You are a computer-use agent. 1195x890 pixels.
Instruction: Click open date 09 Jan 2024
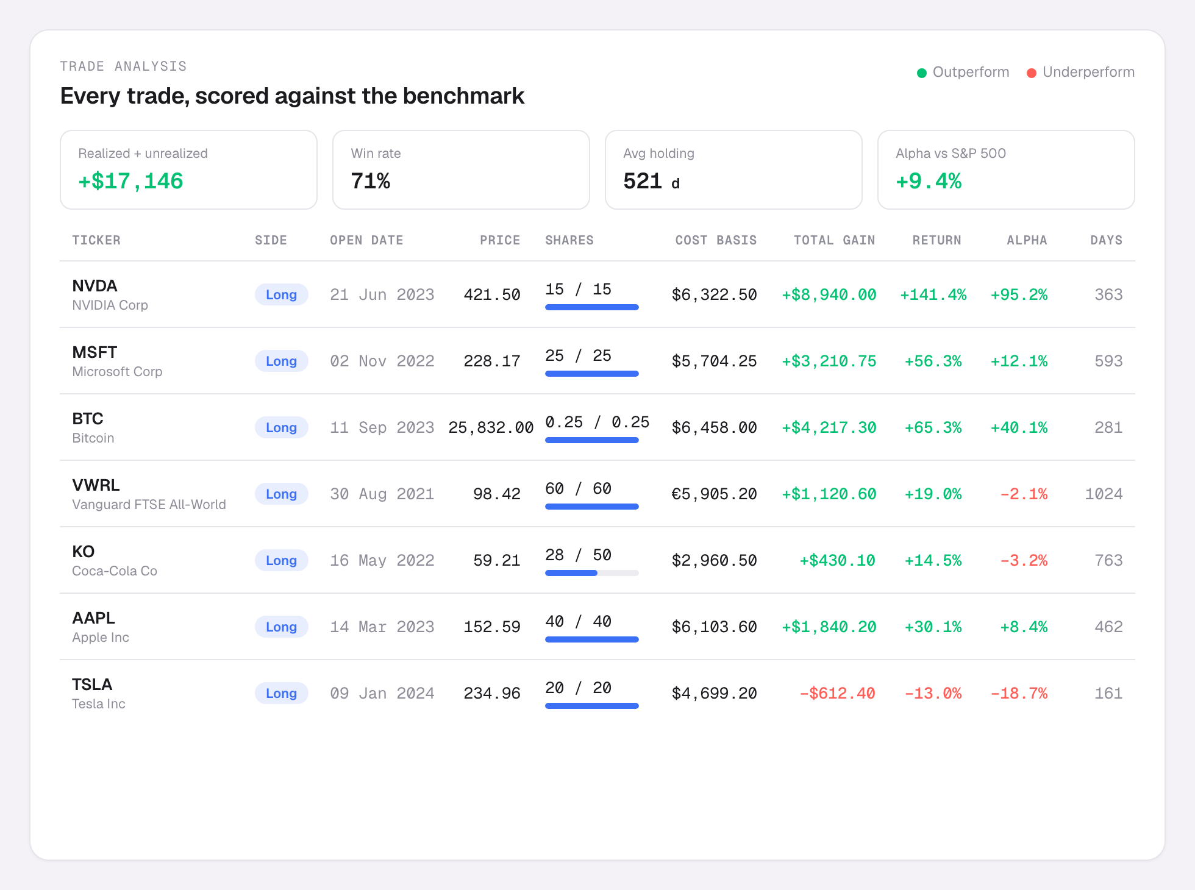(x=382, y=694)
